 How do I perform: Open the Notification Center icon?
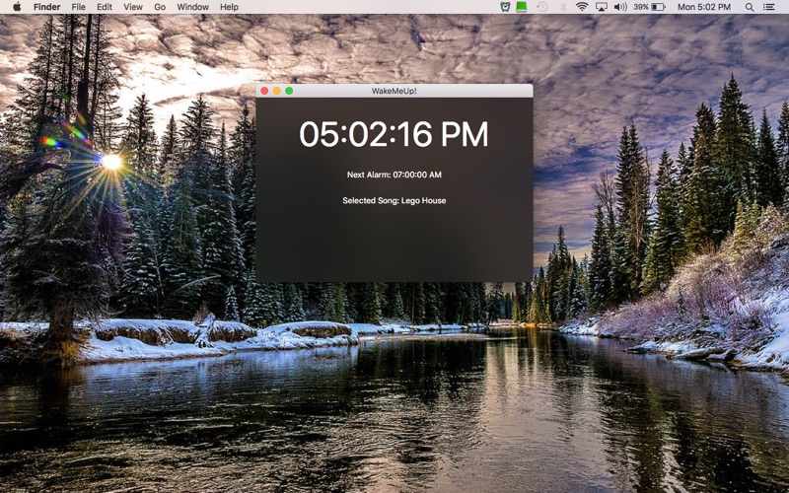pos(769,7)
